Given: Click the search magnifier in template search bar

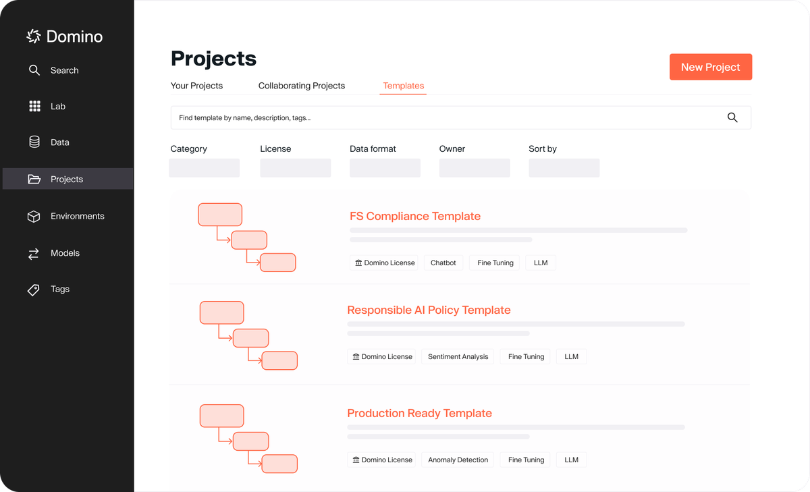Looking at the screenshot, I should [732, 117].
